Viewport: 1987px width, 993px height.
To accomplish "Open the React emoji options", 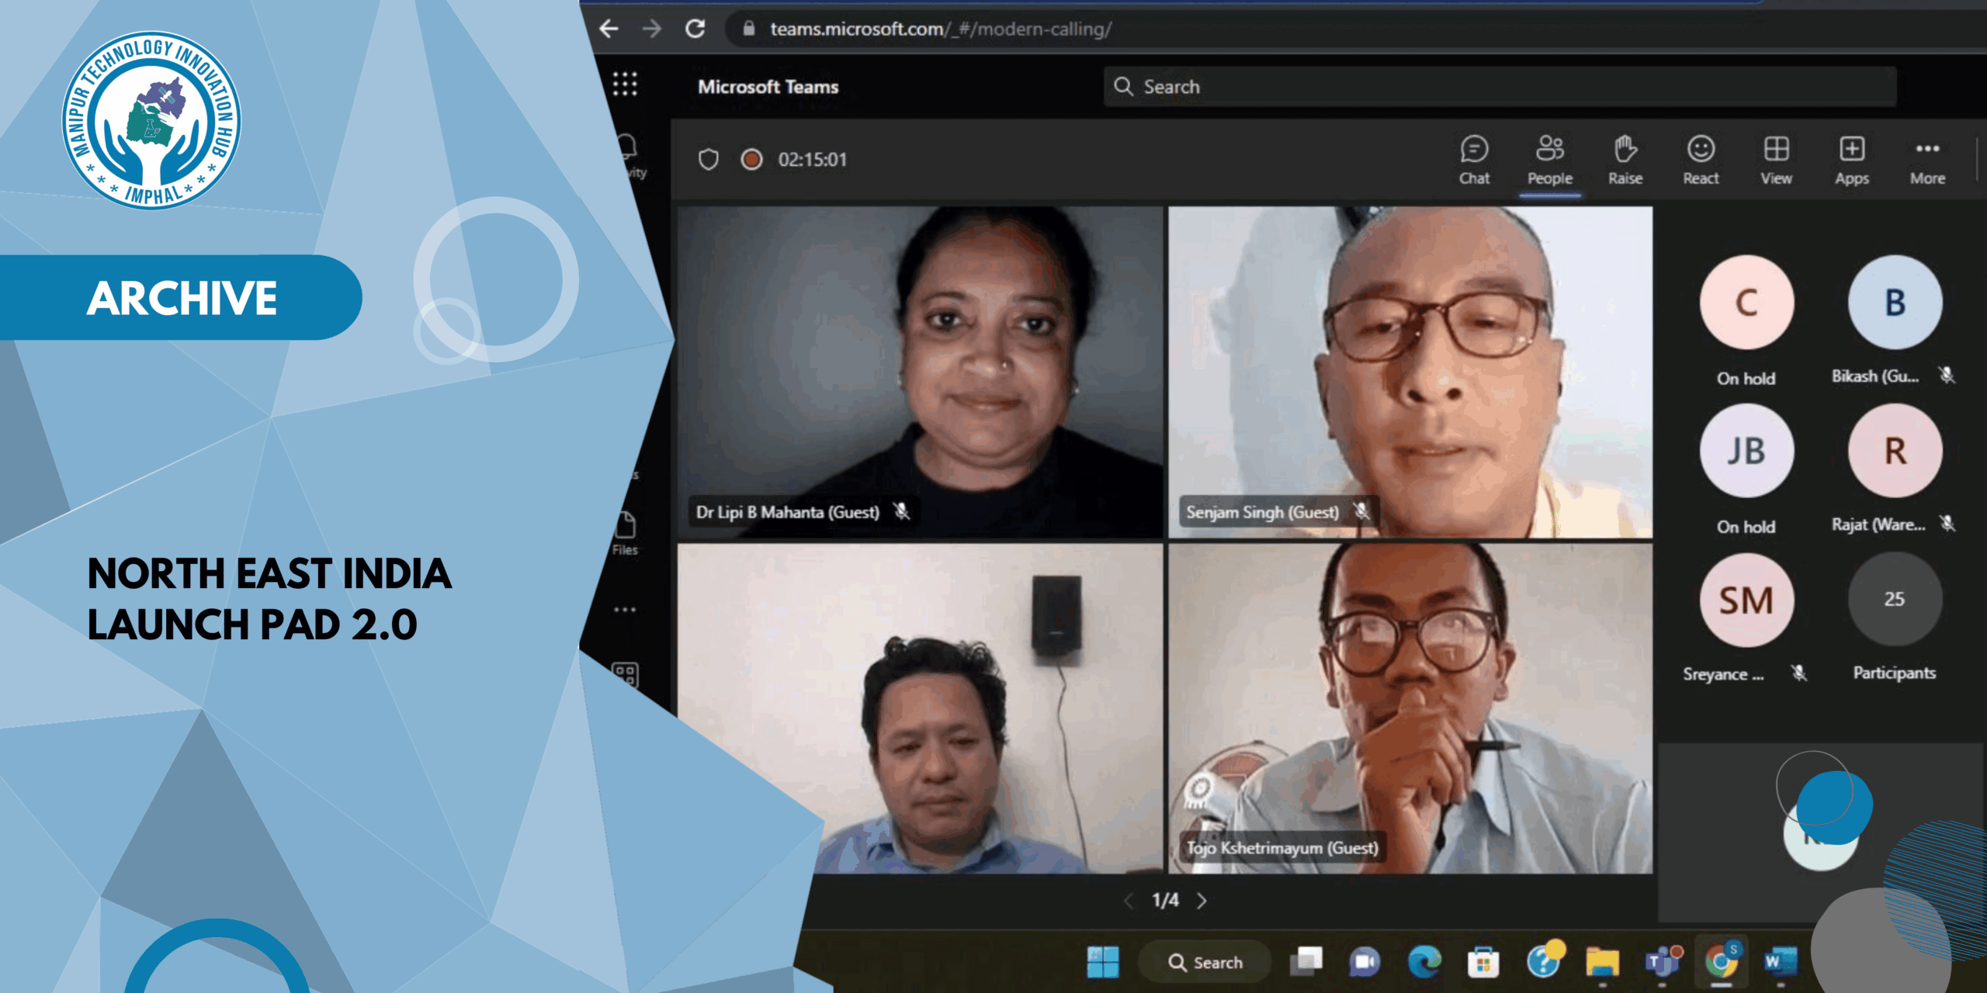I will (1701, 161).
